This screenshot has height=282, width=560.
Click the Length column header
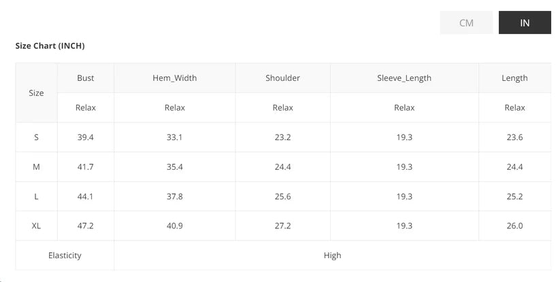[x=514, y=78]
